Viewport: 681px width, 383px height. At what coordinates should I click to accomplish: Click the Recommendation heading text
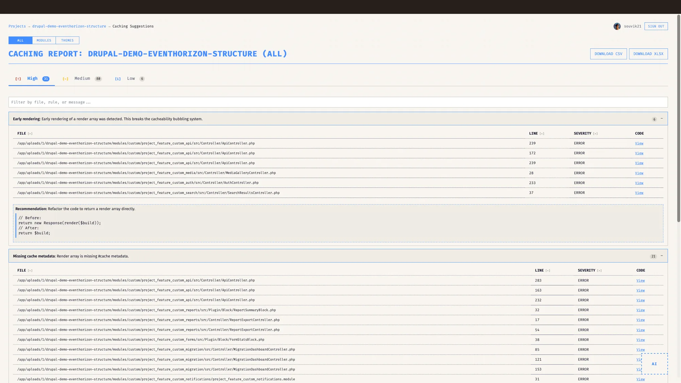[x=31, y=209]
